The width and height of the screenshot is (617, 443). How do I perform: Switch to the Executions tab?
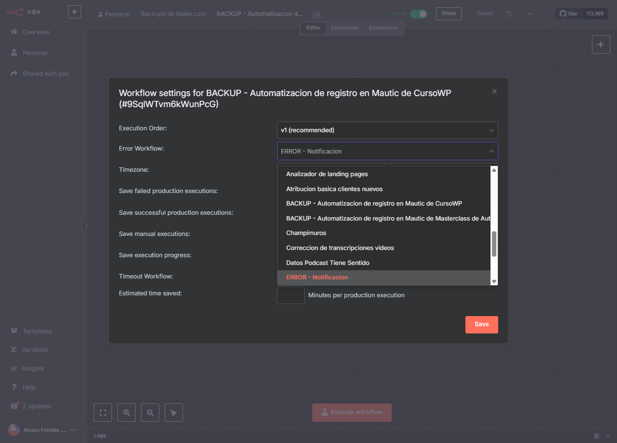(345, 28)
